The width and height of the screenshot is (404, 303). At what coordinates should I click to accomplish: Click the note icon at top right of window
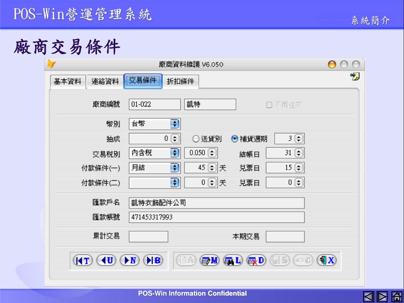click(x=355, y=77)
